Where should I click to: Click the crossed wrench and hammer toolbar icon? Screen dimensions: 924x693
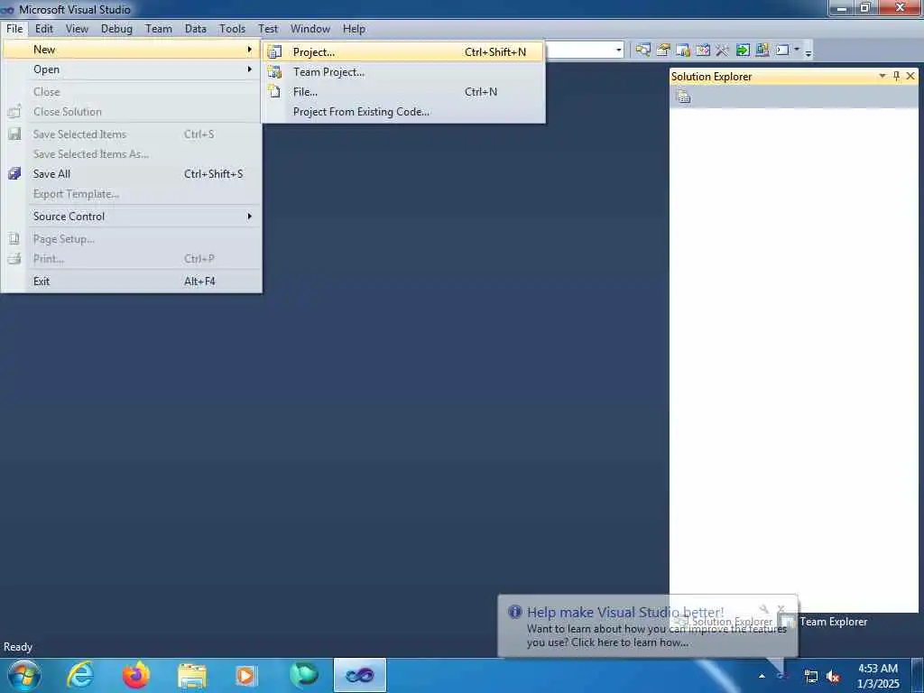coord(723,51)
